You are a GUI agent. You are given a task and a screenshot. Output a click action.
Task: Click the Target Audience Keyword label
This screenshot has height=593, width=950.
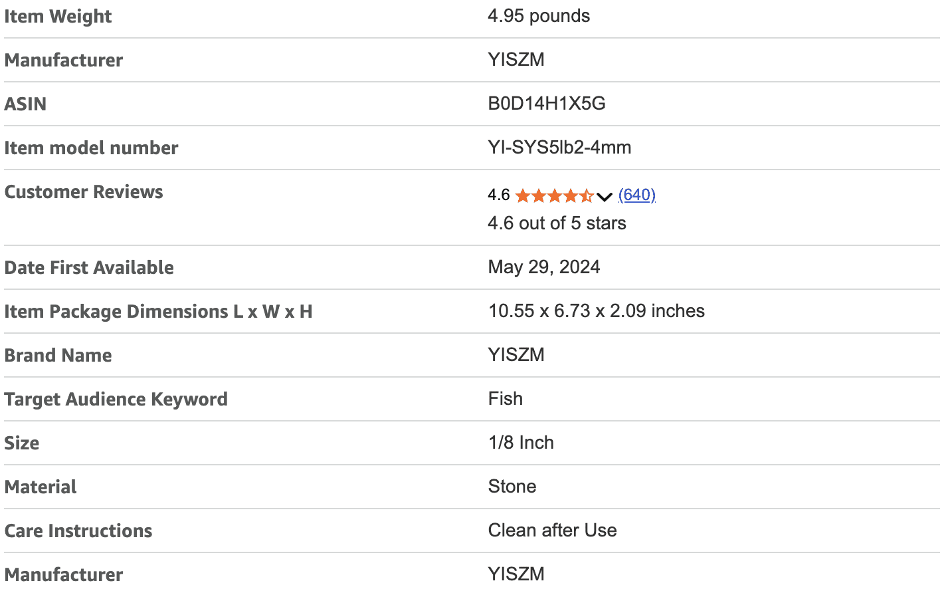pyautogui.click(x=116, y=400)
